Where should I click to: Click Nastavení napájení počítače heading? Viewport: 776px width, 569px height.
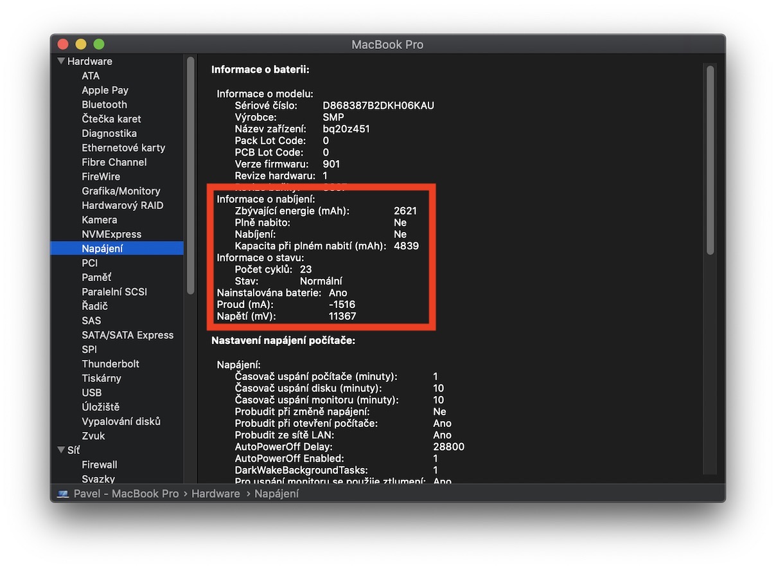(x=283, y=341)
